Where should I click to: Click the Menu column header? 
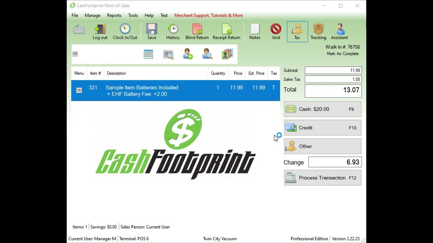(x=79, y=73)
